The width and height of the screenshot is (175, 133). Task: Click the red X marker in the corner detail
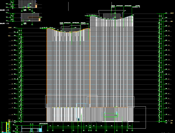tap(3, 132)
